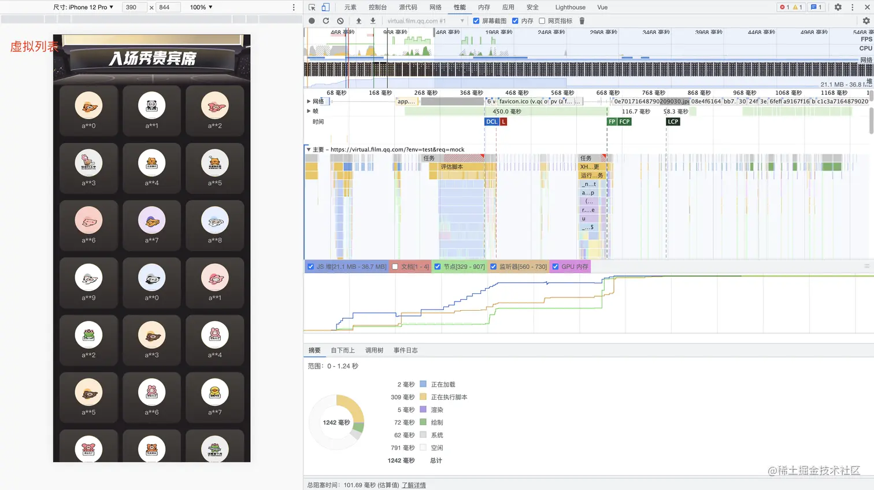The width and height of the screenshot is (874, 490).
Task: Open the iPhone 12 Pro device dropdown
Action: click(83, 8)
